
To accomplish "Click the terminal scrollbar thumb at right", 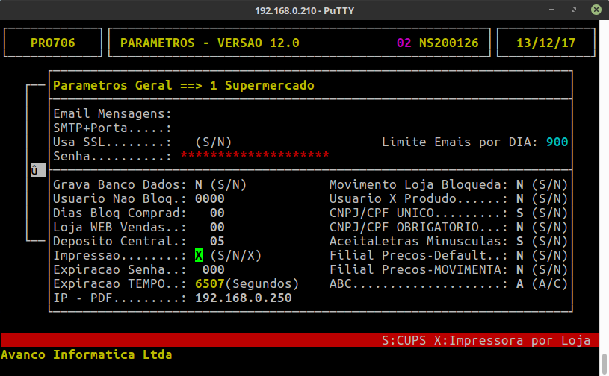I will coord(604,363).
